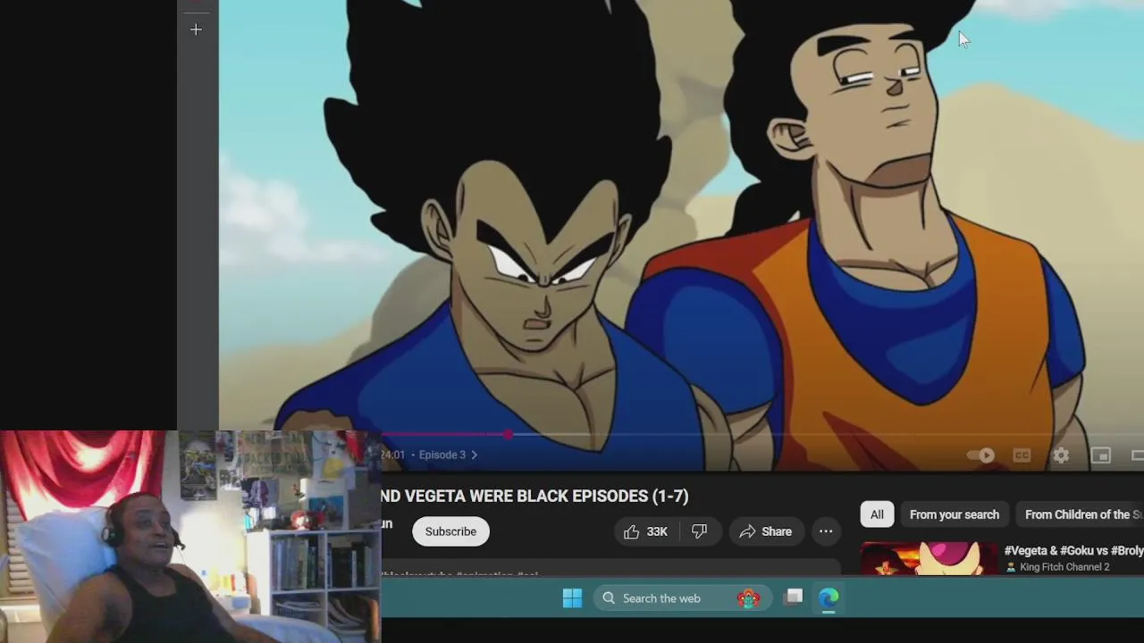Dislike the video with thumbs down

pyautogui.click(x=700, y=531)
